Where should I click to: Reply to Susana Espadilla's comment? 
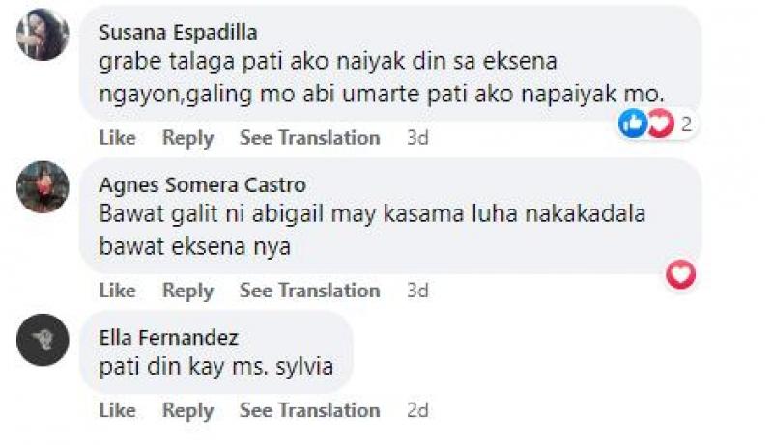click(187, 138)
